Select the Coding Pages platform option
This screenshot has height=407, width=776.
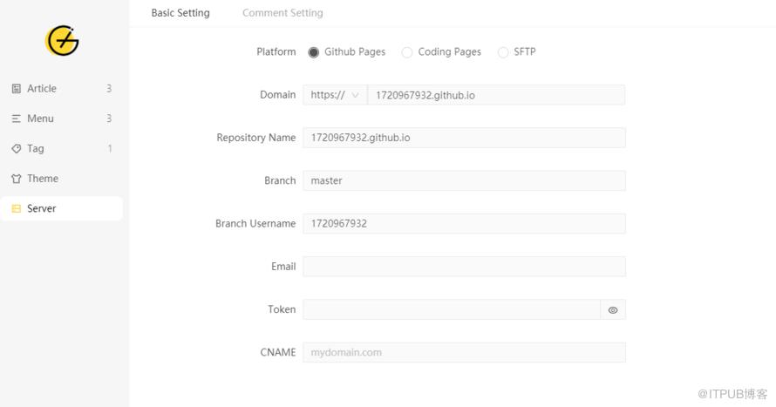(407, 52)
